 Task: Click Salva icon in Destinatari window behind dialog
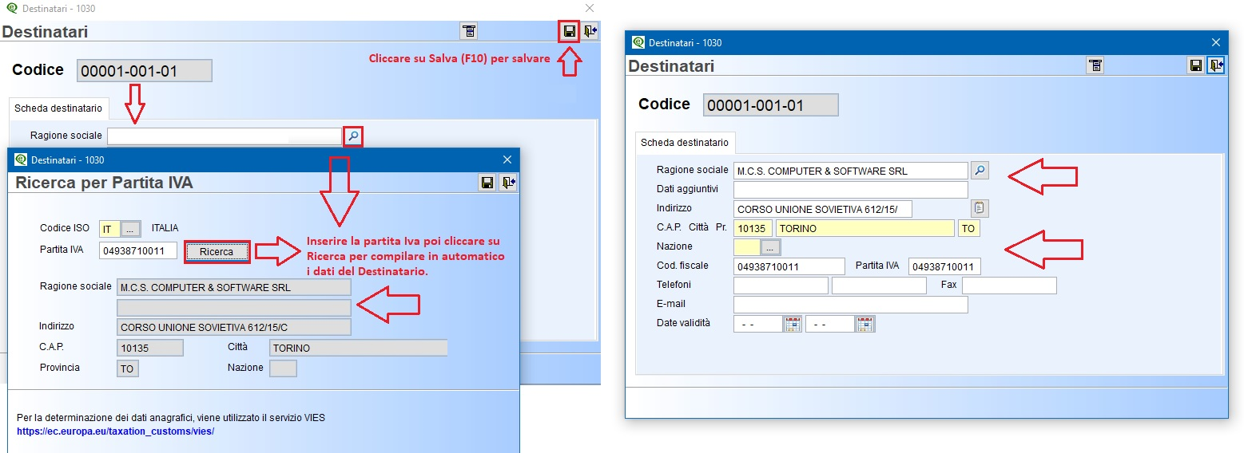point(570,32)
